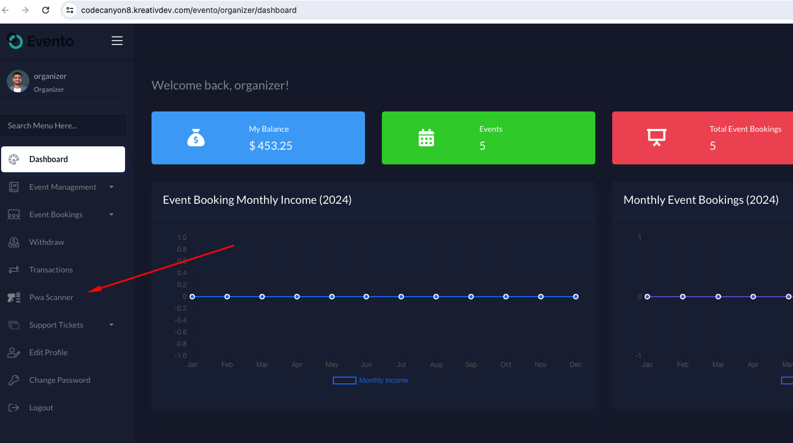
Task: Open Pwa Scanner page
Action: point(51,297)
